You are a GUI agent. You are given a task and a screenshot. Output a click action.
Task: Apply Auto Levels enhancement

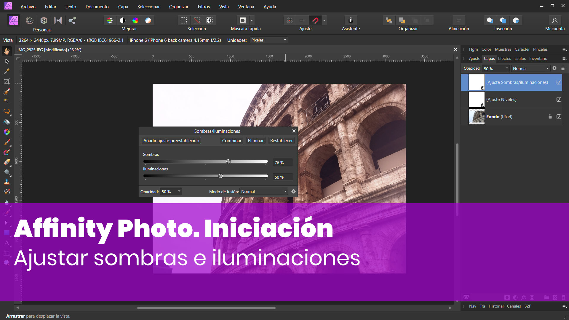[110, 20]
